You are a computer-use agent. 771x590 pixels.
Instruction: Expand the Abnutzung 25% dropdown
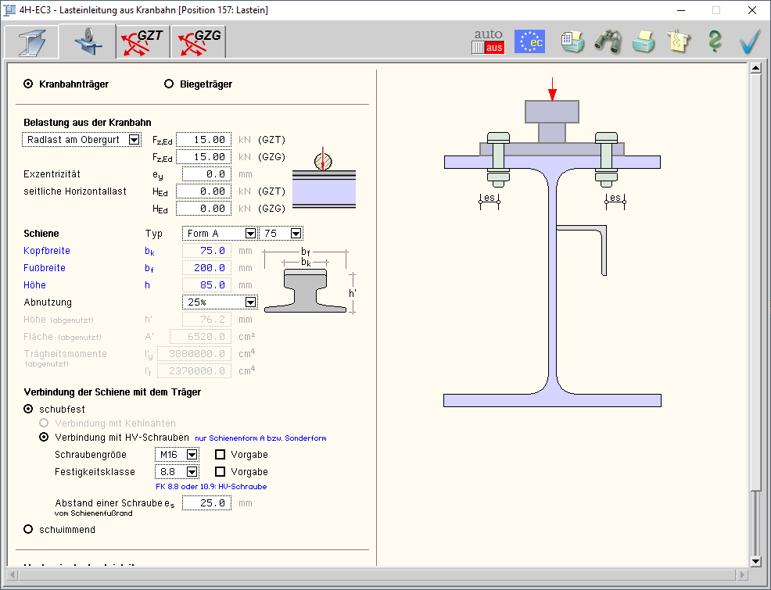(250, 302)
